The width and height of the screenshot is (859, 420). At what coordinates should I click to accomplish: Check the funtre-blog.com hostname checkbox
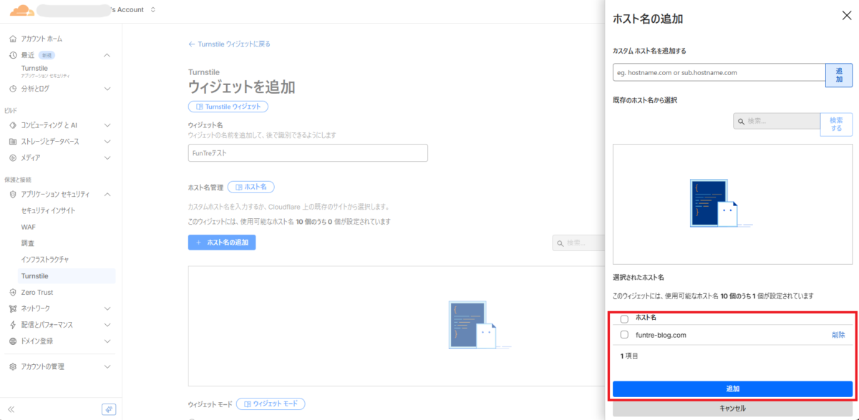point(624,335)
